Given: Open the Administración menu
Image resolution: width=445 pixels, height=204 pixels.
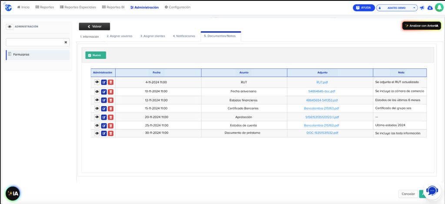Looking at the screenshot, I should [144, 7].
